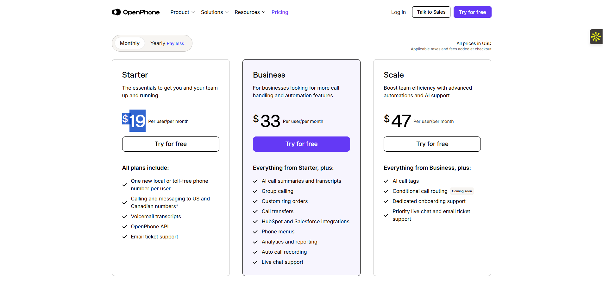Click checkmark beside Group calling
Image resolution: width=603 pixels, height=291 pixels.
coord(255,191)
